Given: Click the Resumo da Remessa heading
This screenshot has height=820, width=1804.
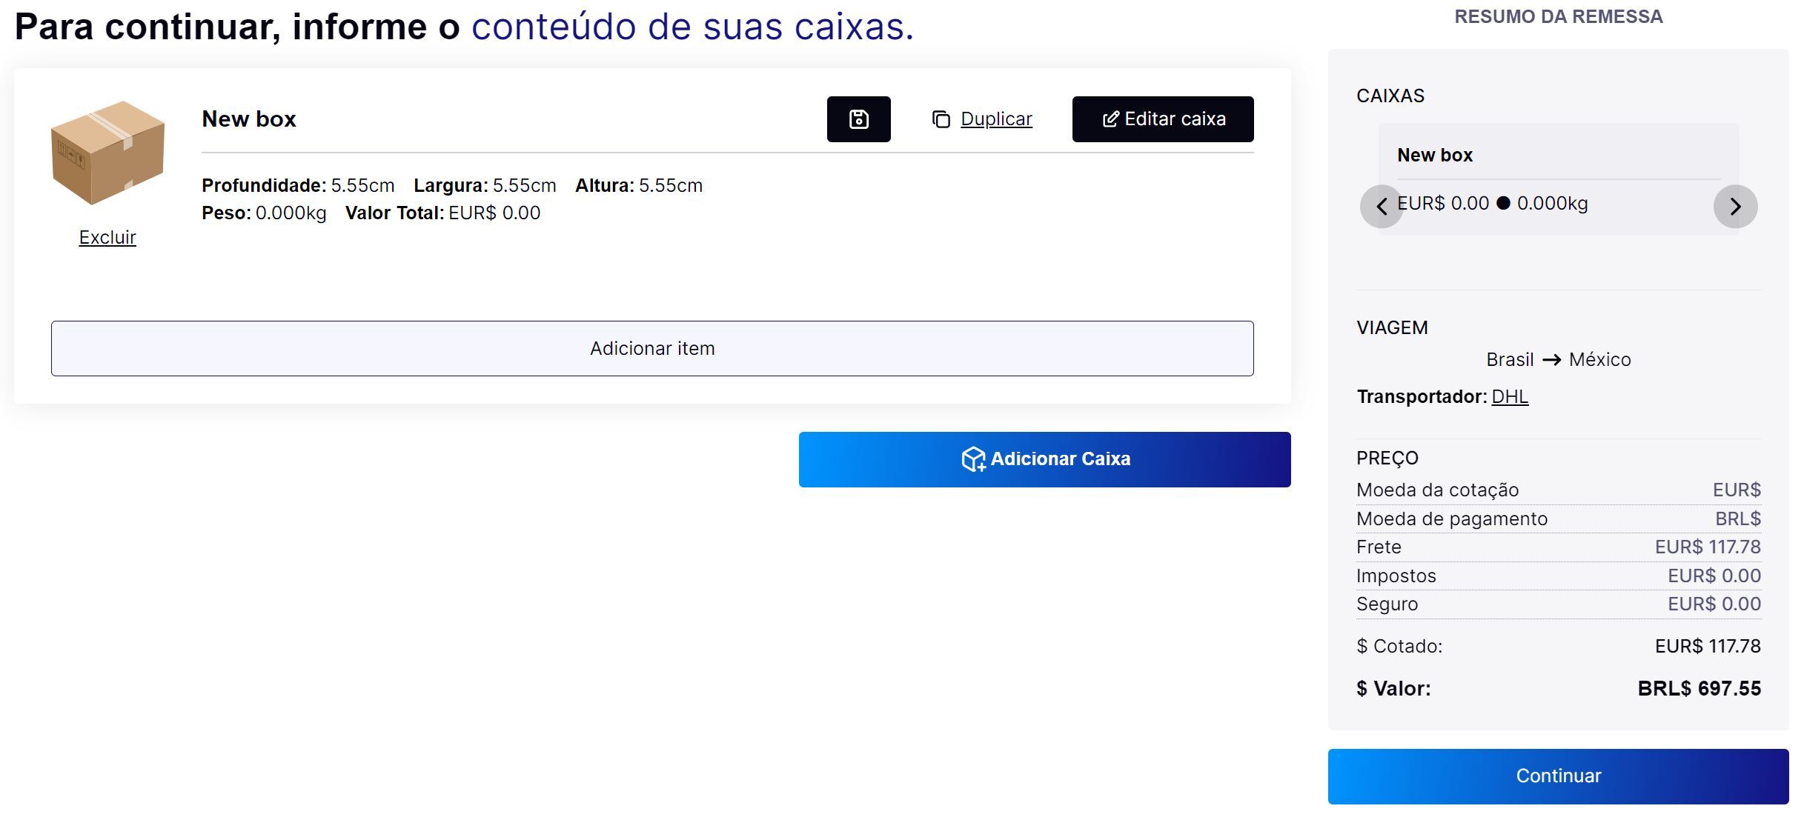Looking at the screenshot, I should [1558, 17].
